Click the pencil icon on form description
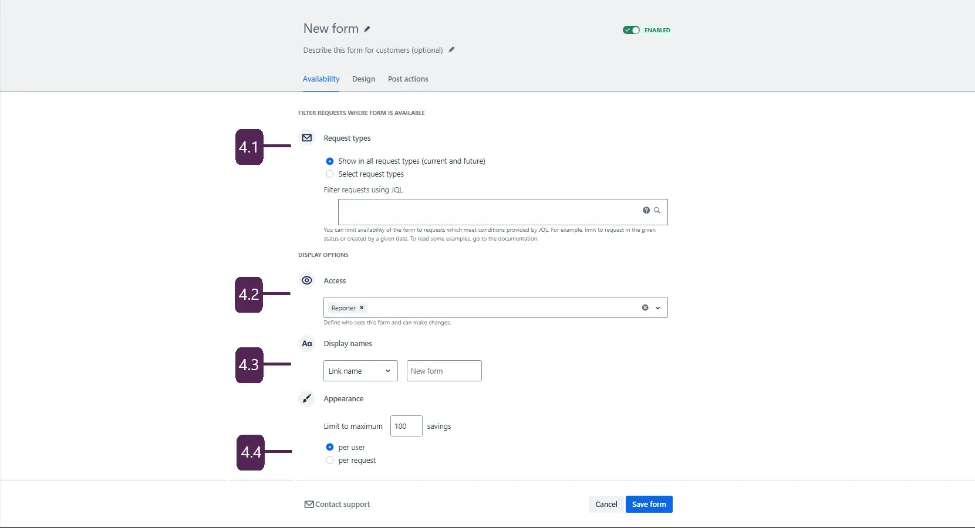 (451, 50)
